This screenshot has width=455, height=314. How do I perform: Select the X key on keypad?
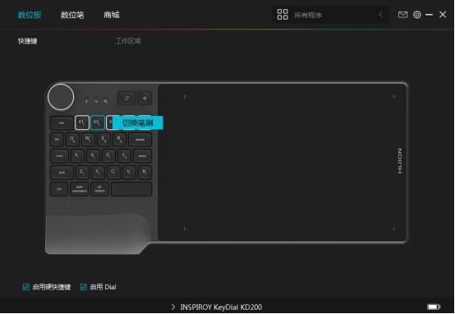click(98, 173)
